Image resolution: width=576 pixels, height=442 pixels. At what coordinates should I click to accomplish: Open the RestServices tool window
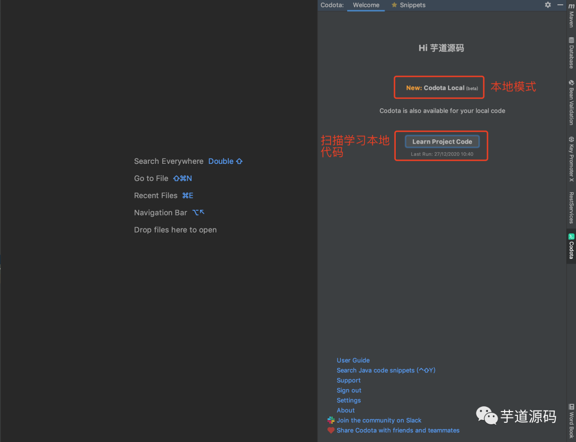point(571,208)
